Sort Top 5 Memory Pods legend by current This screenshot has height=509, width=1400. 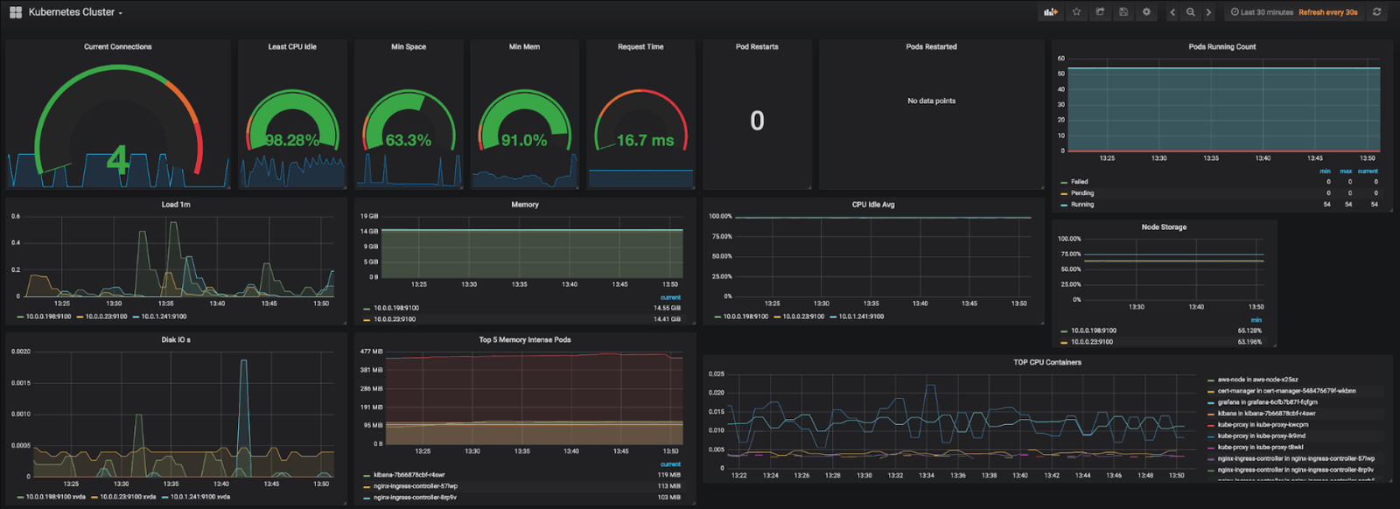pos(670,464)
